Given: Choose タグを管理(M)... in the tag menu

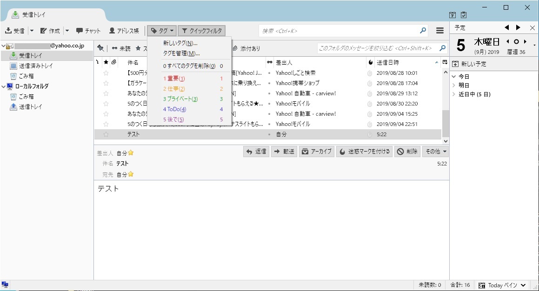Looking at the screenshot, I should pos(181,53).
